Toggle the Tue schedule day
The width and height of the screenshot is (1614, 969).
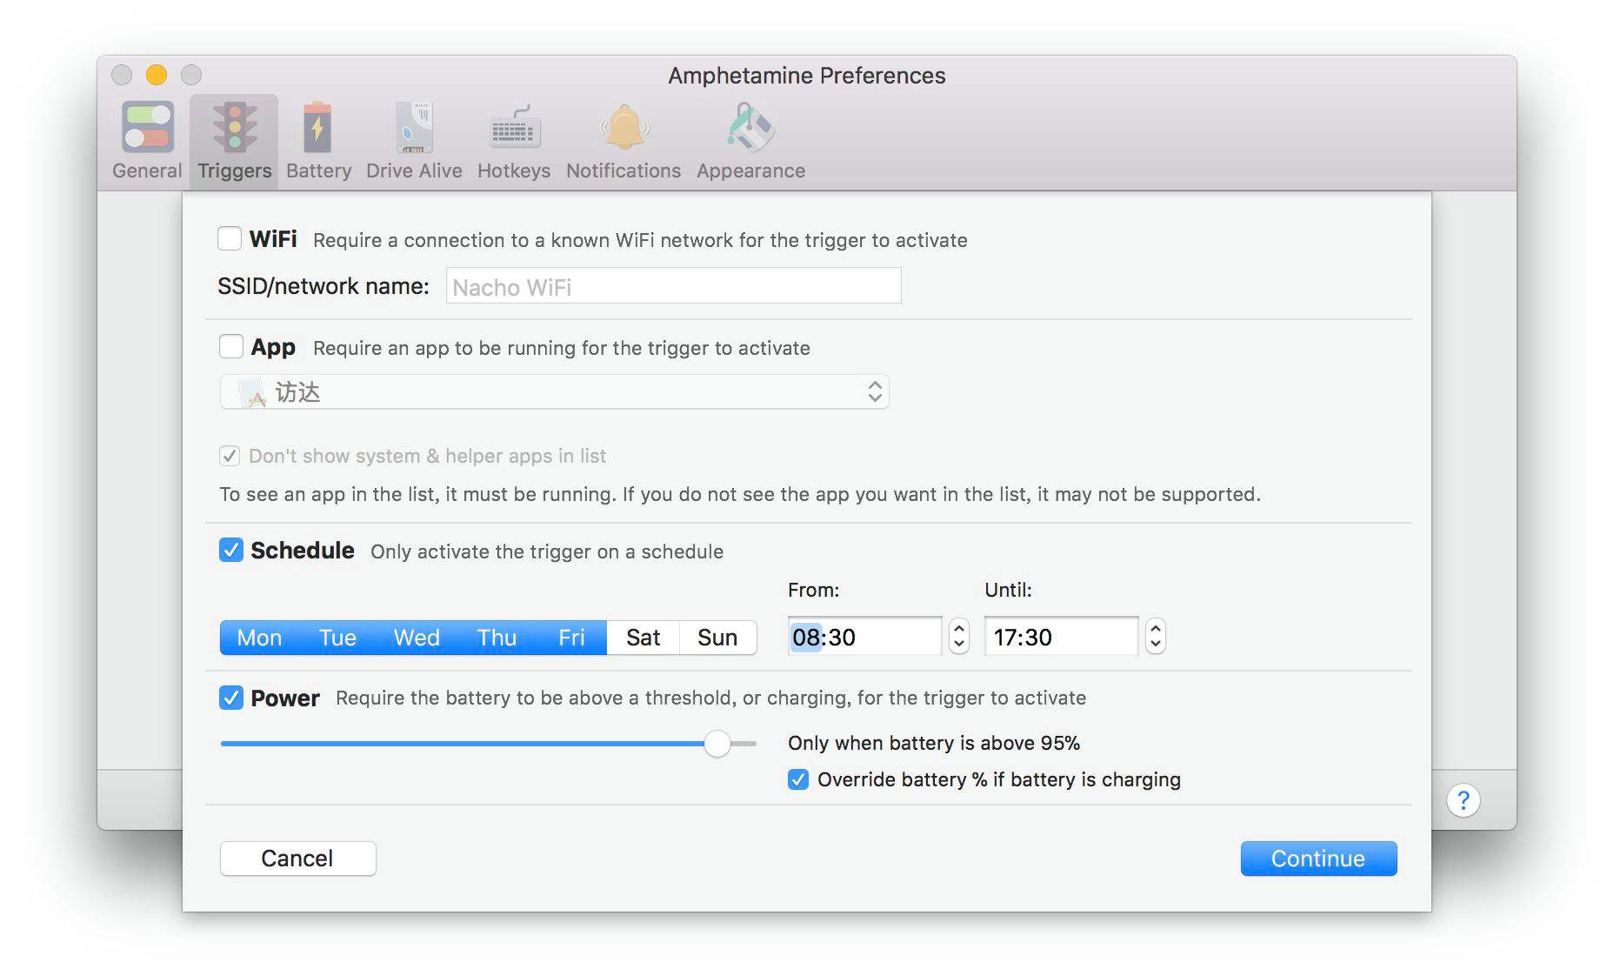pos(337,638)
